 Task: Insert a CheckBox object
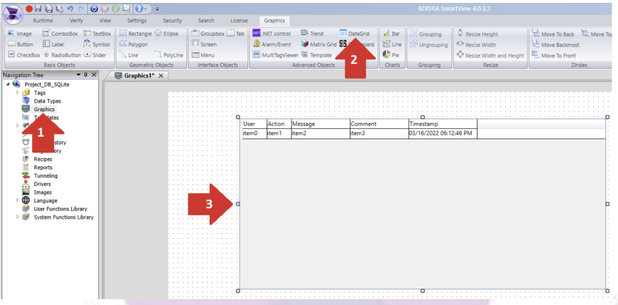(24, 55)
